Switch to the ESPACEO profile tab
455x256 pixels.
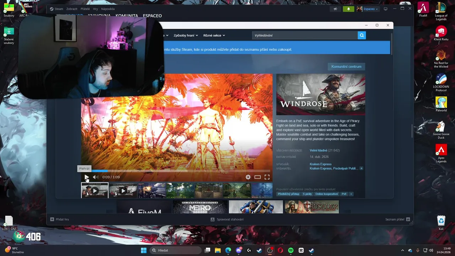(x=152, y=16)
